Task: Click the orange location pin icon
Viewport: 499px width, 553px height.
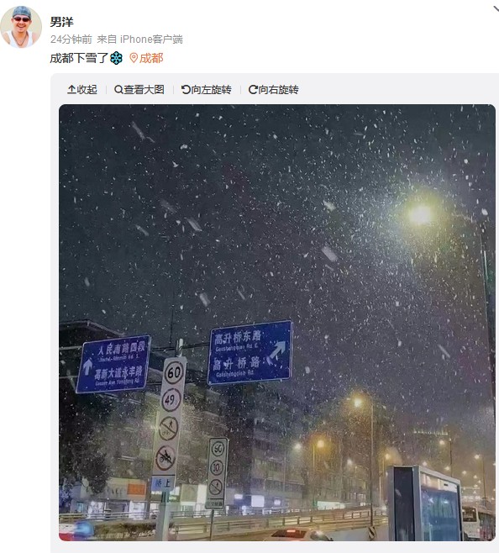Action: coord(134,58)
